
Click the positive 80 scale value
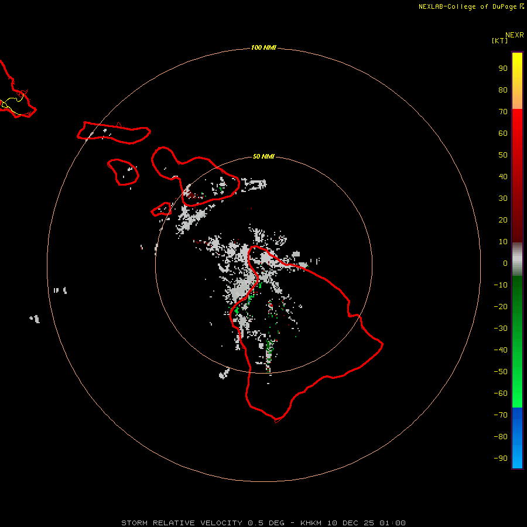503,90
